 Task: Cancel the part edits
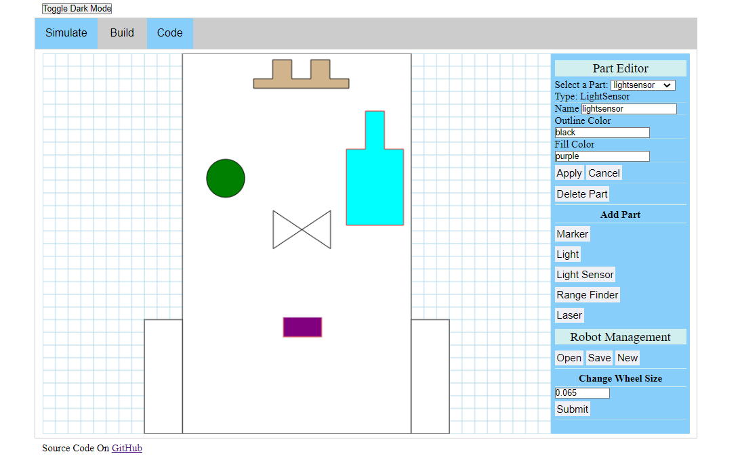[604, 173]
